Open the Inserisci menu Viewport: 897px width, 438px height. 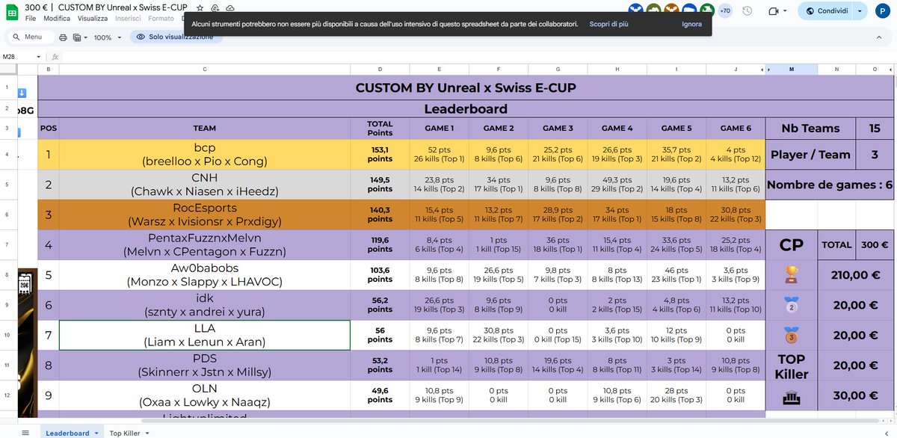[x=128, y=18]
